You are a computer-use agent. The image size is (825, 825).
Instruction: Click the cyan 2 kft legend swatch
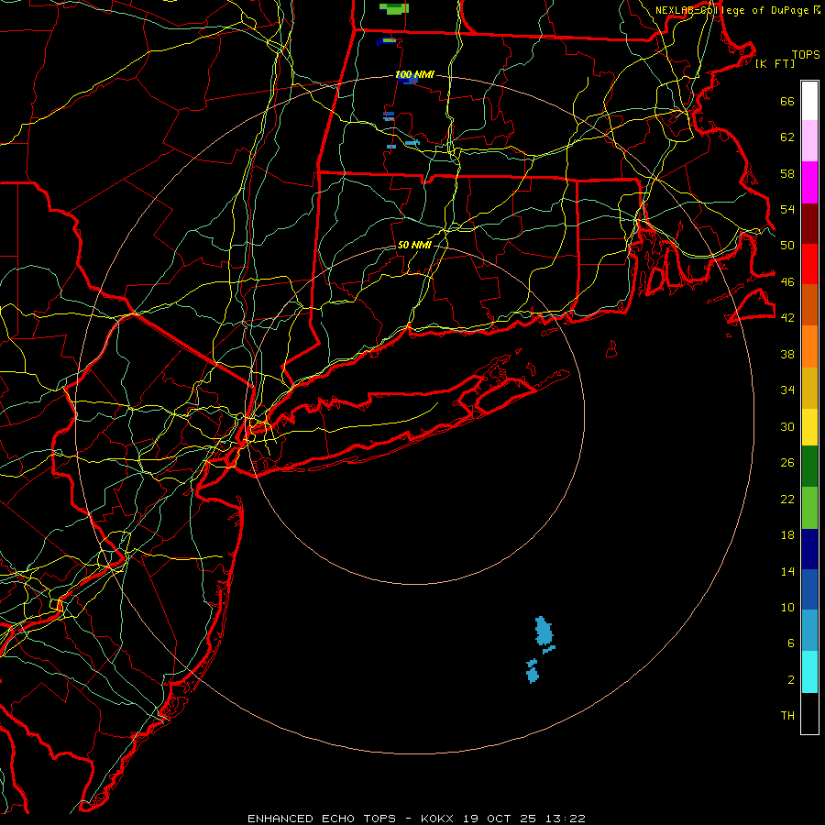pyautogui.click(x=809, y=672)
